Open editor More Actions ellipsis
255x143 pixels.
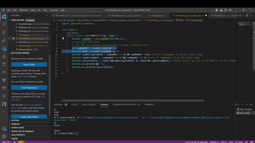[251, 15]
